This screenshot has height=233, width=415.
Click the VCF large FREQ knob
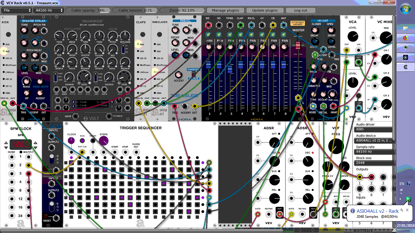tap(336, 146)
